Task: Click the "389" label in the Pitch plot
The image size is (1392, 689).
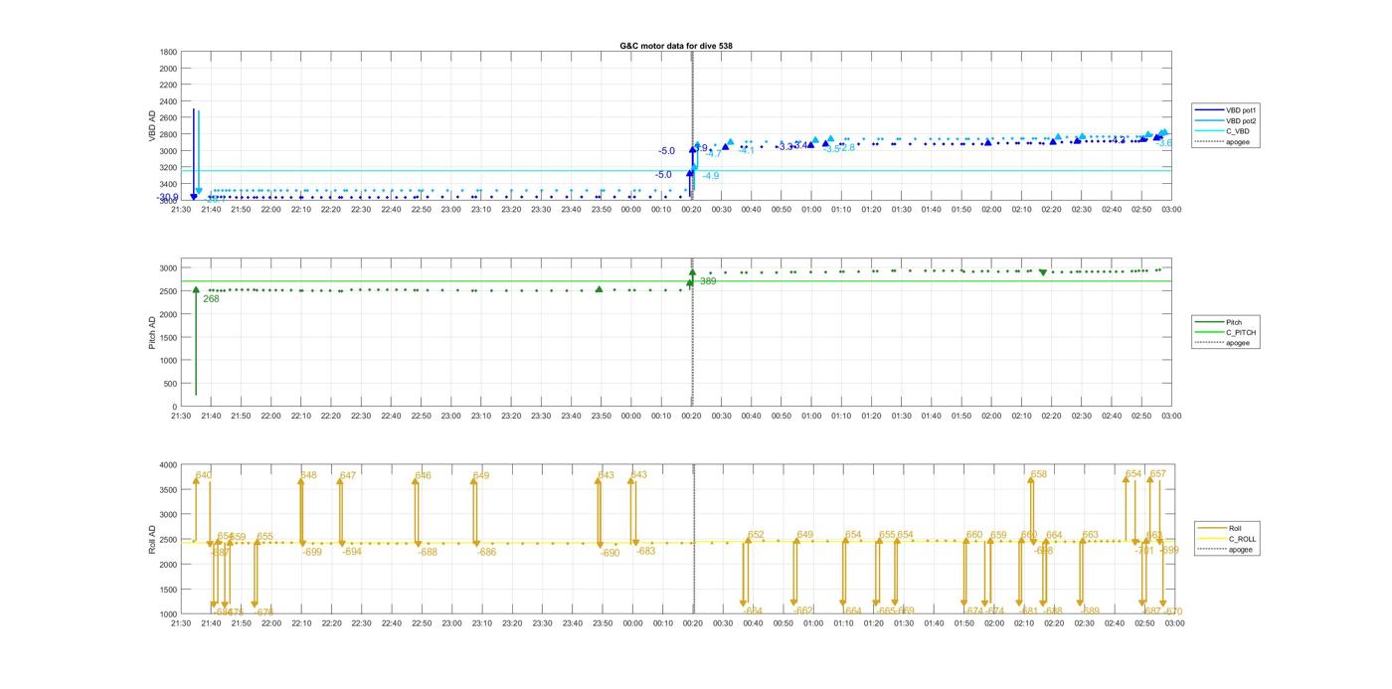Action: point(708,281)
